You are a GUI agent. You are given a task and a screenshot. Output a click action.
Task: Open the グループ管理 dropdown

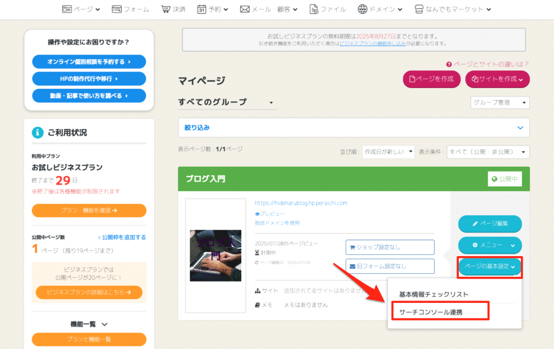coord(500,103)
